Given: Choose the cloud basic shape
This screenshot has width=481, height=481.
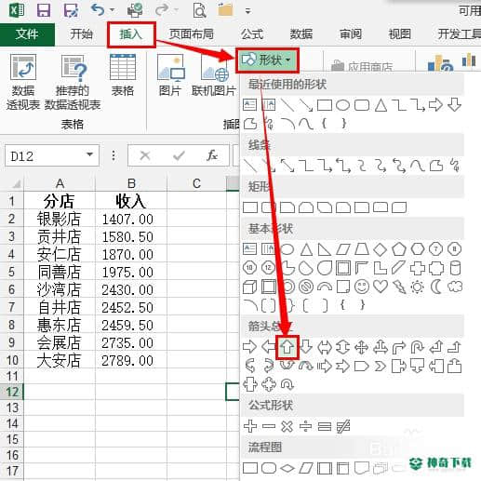Looking at the screenshot, I should pyautogui.click(x=455, y=287).
